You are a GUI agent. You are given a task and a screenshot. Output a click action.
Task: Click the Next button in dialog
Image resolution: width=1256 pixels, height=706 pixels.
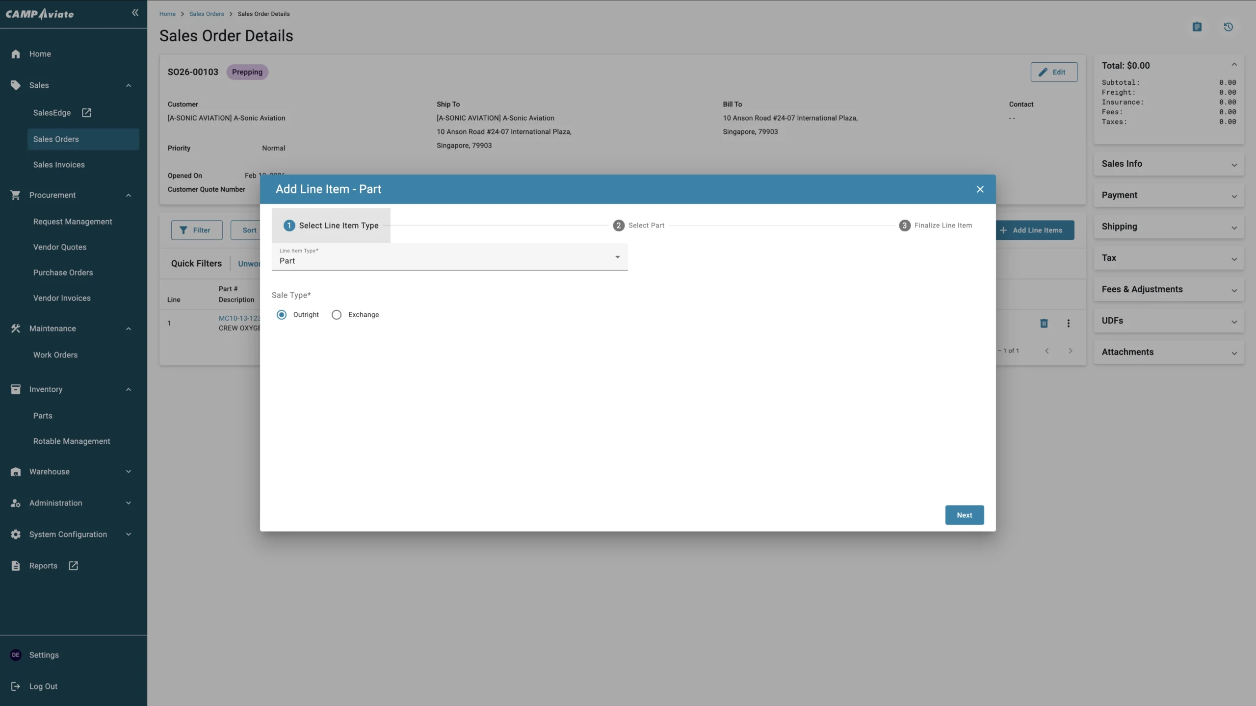coord(965,515)
